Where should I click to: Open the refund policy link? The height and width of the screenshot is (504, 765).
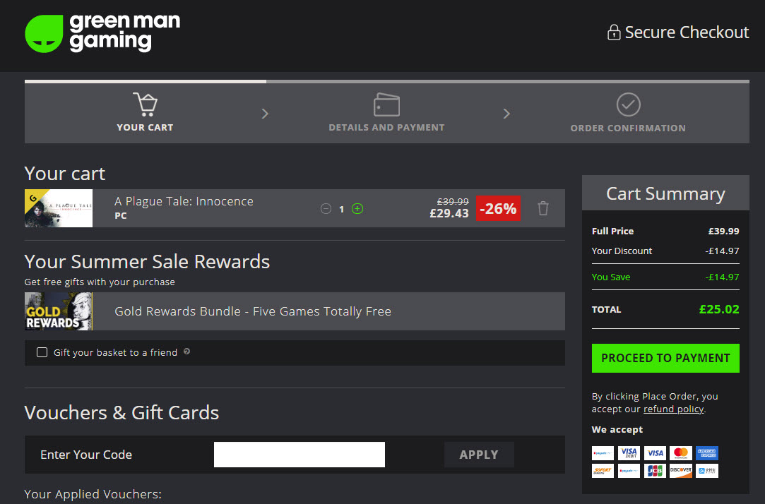(x=673, y=409)
